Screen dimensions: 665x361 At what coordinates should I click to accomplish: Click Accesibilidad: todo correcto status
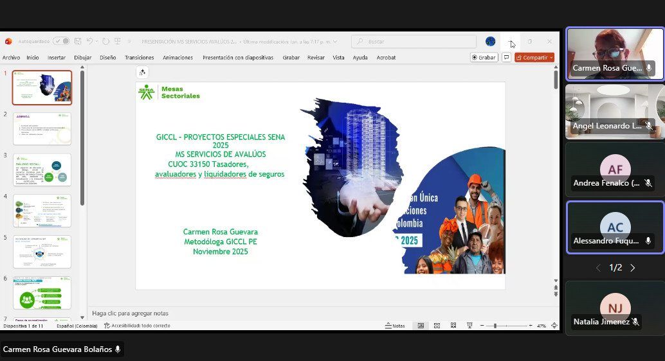coord(137,326)
